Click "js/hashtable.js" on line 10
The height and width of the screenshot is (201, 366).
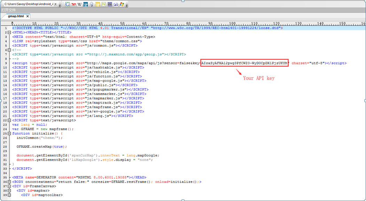coord(104,67)
